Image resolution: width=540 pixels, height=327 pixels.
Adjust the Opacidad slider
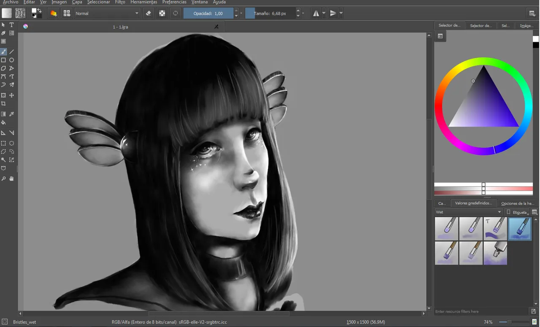pos(208,14)
